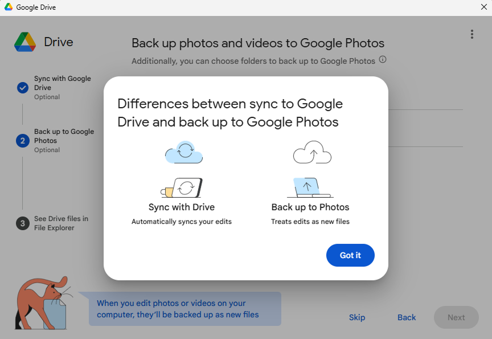Click the cloud upload arrow icon
This screenshot has width=492, height=339.
(311, 152)
